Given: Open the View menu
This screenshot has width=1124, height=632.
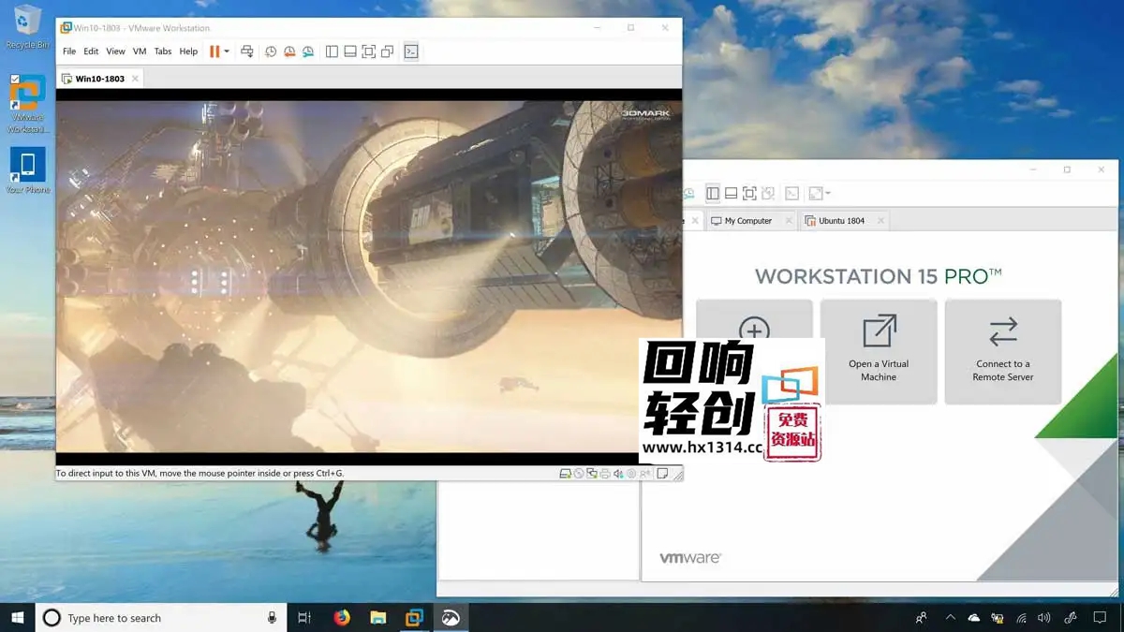Looking at the screenshot, I should coord(115,51).
